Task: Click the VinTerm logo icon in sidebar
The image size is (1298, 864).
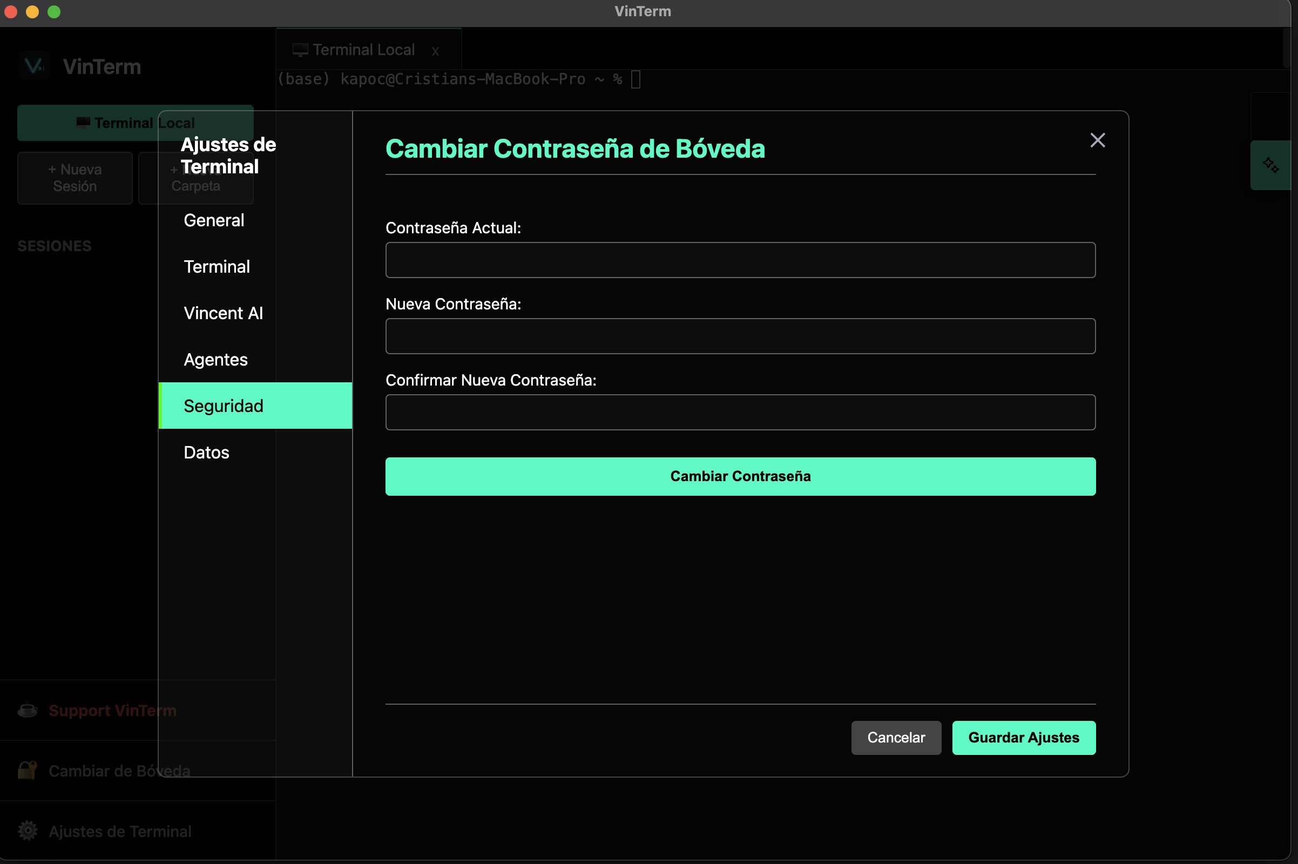Action: (x=34, y=66)
